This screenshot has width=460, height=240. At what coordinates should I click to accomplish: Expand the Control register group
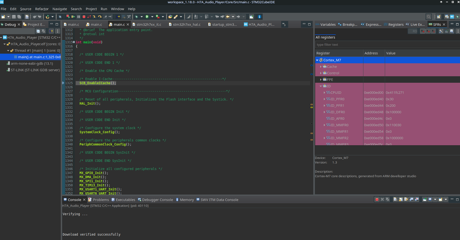pos(321,73)
